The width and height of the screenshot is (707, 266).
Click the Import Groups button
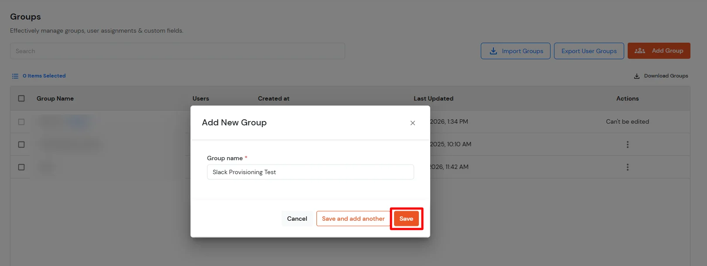pos(516,51)
